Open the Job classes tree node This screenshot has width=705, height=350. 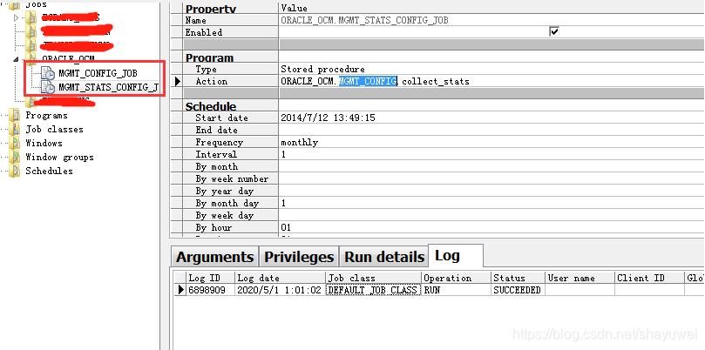tap(54, 130)
